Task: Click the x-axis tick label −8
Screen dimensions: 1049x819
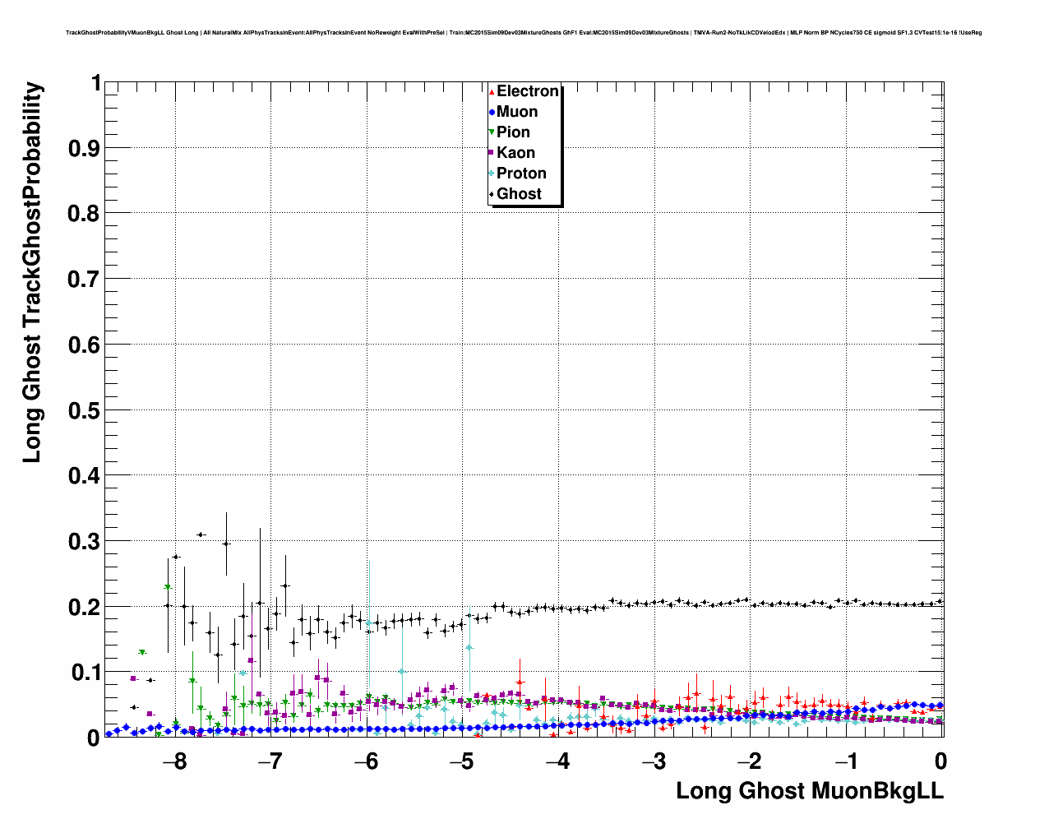Action: 173,761
